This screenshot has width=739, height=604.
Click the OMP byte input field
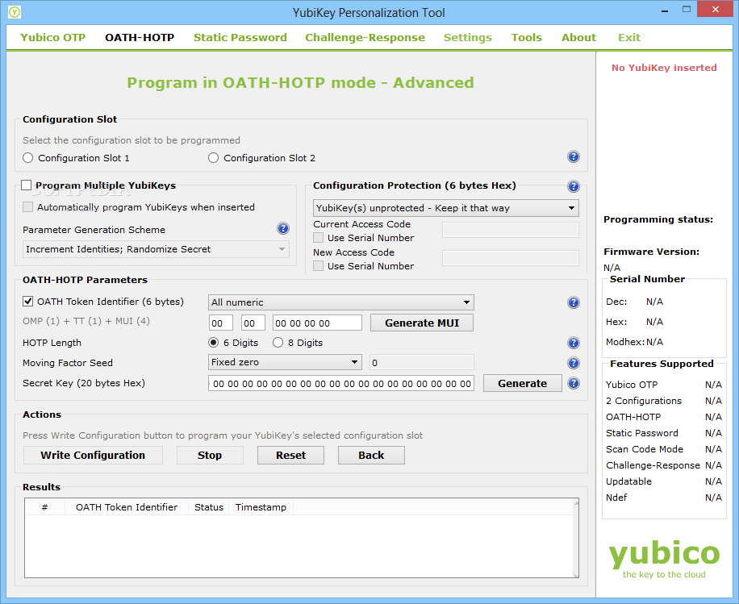(220, 323)
